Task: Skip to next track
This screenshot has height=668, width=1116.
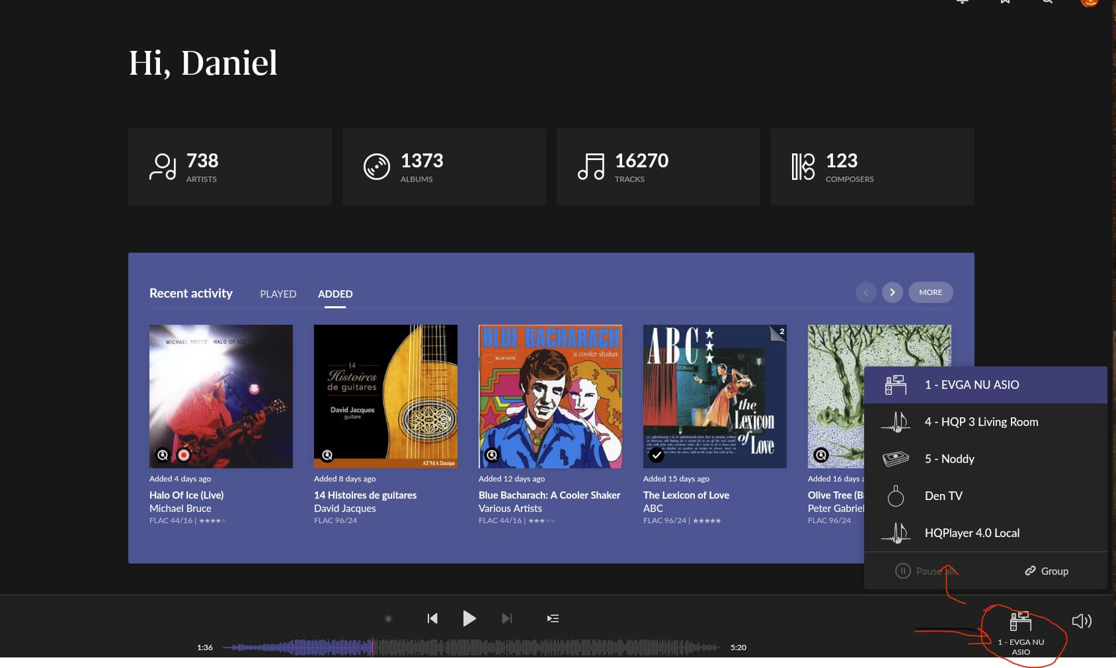Action: (506, 618)
